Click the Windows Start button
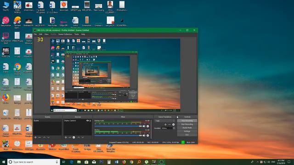Screen dimensions: 294x165 click(x=4, y=162)
